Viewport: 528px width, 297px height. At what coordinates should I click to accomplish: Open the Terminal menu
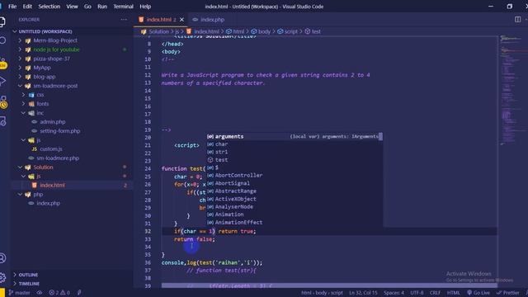[x=123, y=7]
